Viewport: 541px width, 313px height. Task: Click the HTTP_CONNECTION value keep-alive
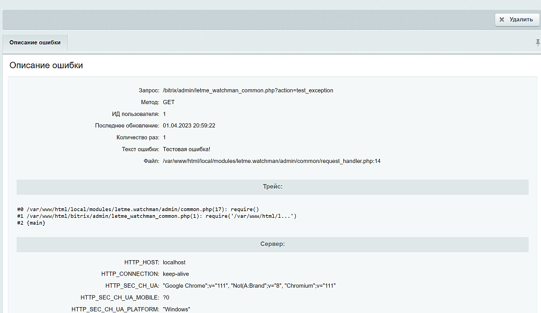point(175,274)
